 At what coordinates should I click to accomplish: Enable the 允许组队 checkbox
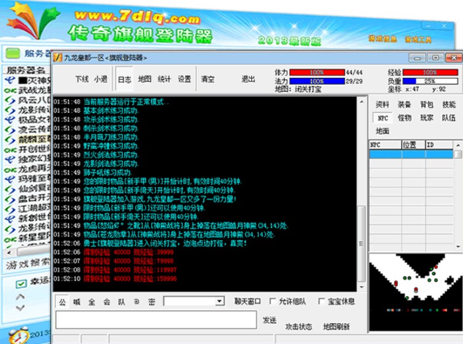pos(273,301)
